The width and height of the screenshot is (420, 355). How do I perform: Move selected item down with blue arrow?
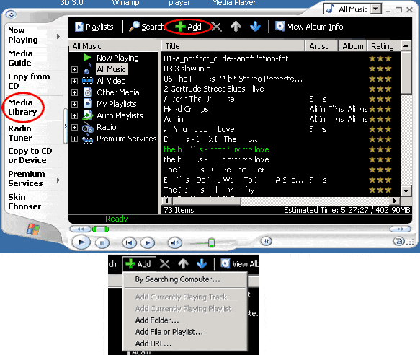[x=255, y=27]
